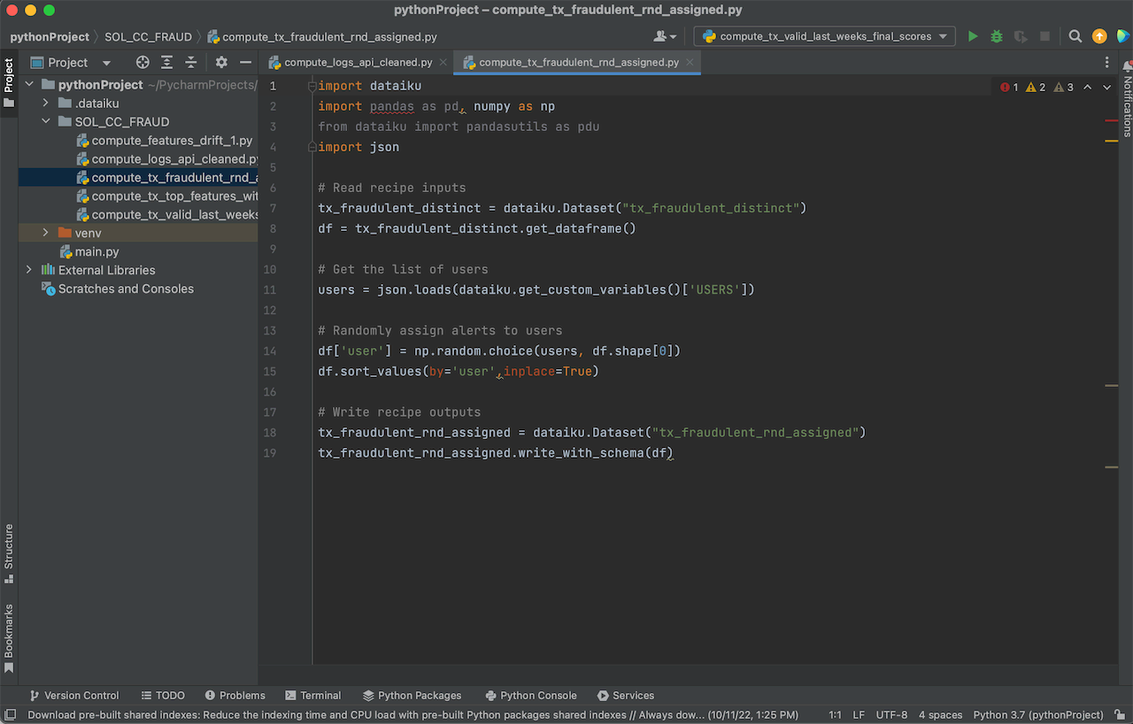Open the Terminal tool window

[x=312, y=696]
